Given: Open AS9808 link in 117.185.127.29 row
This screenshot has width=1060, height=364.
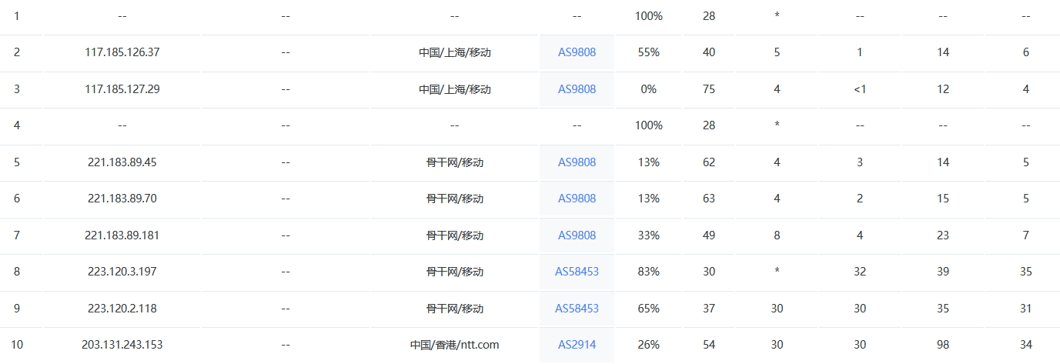Looking at the screenshot, I should 577,89.
